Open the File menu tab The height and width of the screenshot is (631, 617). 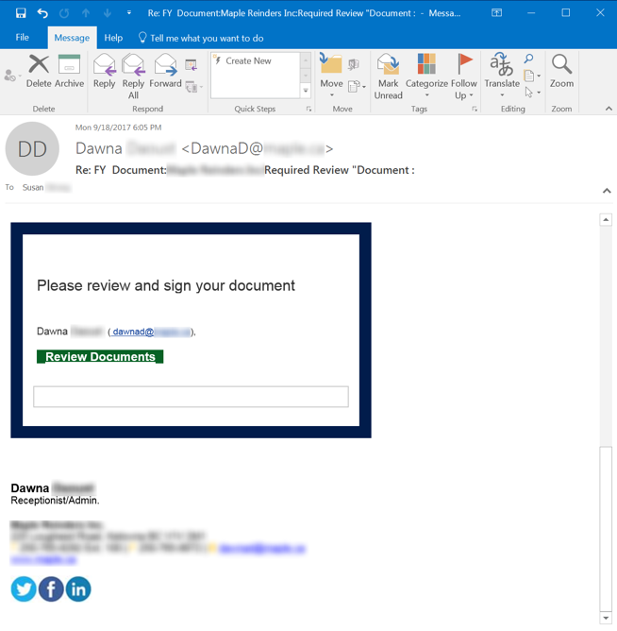tap(23, 38)
